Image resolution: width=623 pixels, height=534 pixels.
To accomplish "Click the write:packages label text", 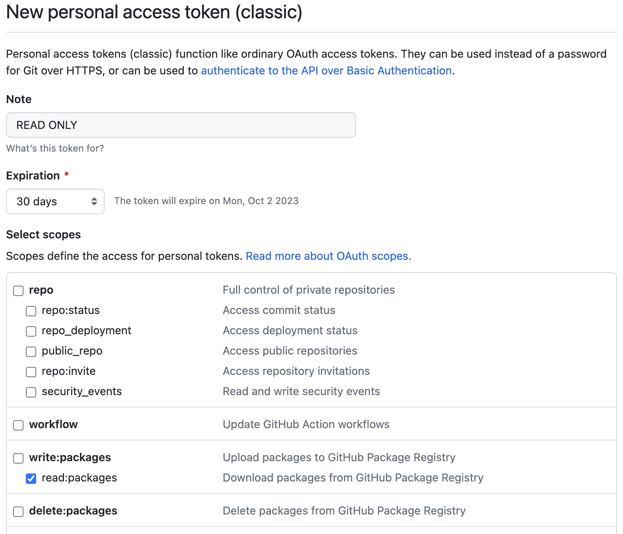I will click(70, 458).
